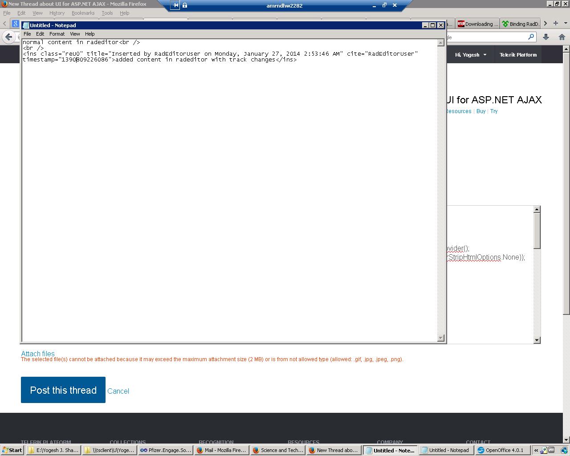Pin the remote desktop connection bar
Viewport: 570px width, 456px height.
pos(175,5)
